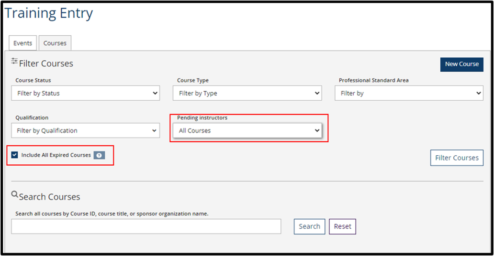Viewport: 494px width, 256px height.
Task: Click the help icon beside Include All Expired Courses
Action: pos(99,155)
